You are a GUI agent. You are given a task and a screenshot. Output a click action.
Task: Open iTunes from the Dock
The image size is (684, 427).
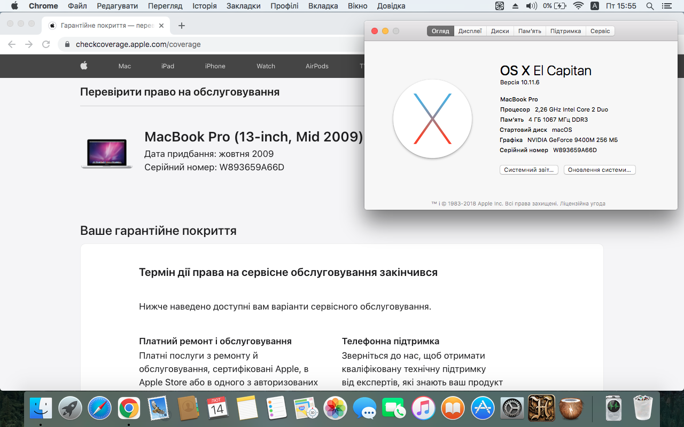(424, 409)
